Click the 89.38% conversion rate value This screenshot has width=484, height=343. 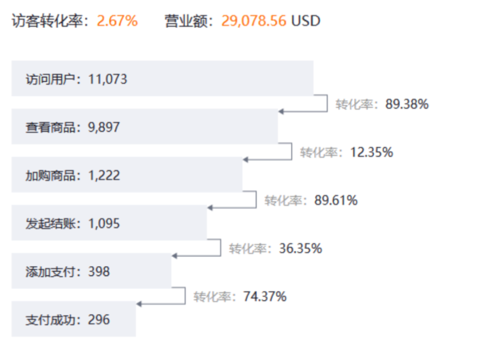pos(407,104)
